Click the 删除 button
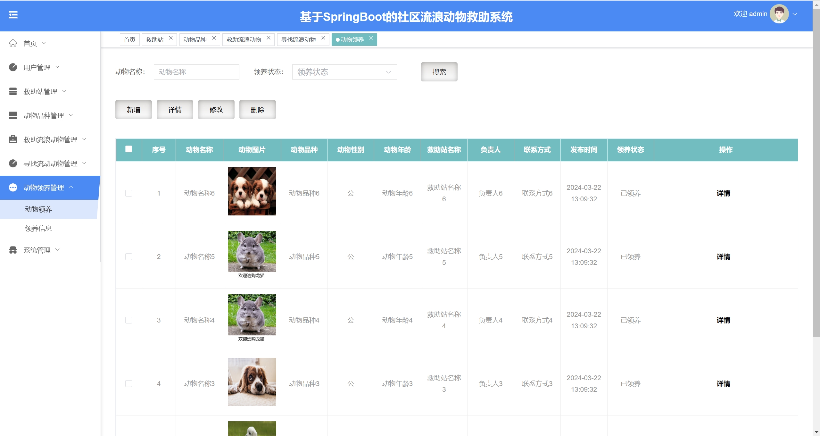The width and height of the screenshot is (820, 436). click(258, 110)
